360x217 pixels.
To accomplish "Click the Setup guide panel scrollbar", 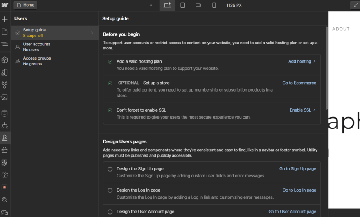I will point(327,68).
